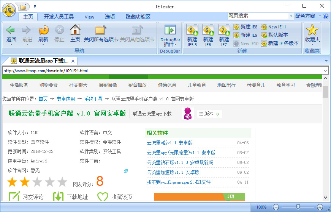Click the blue help question mark icon
331x212 pixels.
(x=326, y=16)
